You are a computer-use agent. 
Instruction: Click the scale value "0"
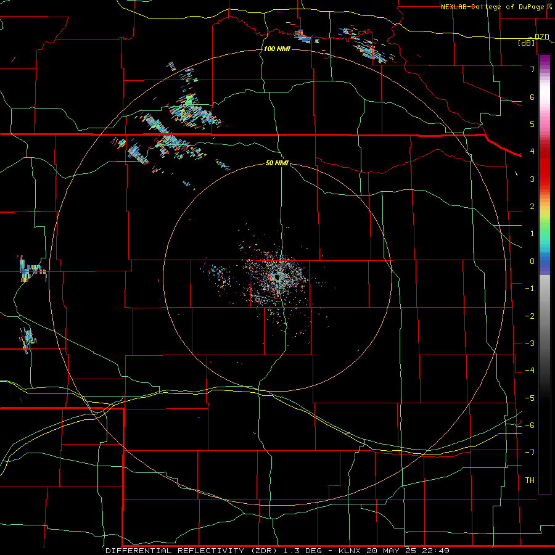pos(532,261)
